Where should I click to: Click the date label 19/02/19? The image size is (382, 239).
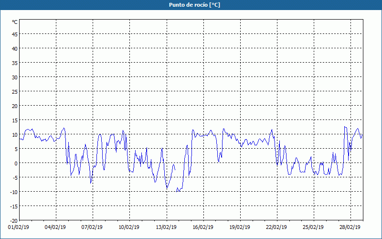240,228
